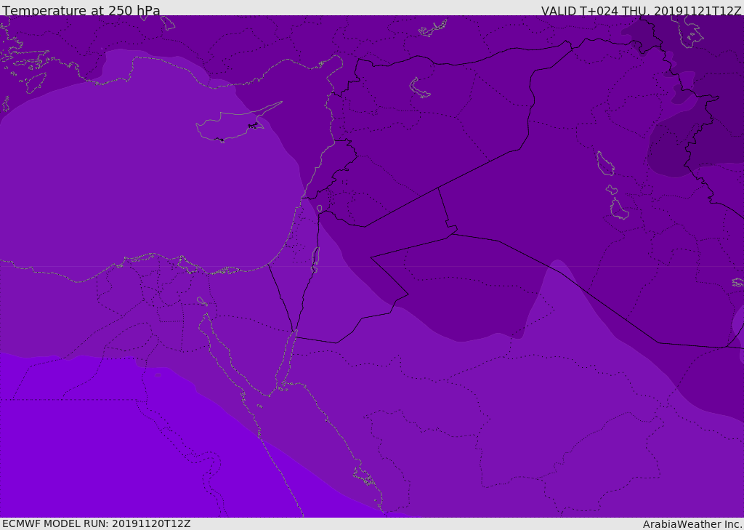This screenshot has height=530, width=744.
Task: Click the Sea of Galilee outline
Action: 320,209
